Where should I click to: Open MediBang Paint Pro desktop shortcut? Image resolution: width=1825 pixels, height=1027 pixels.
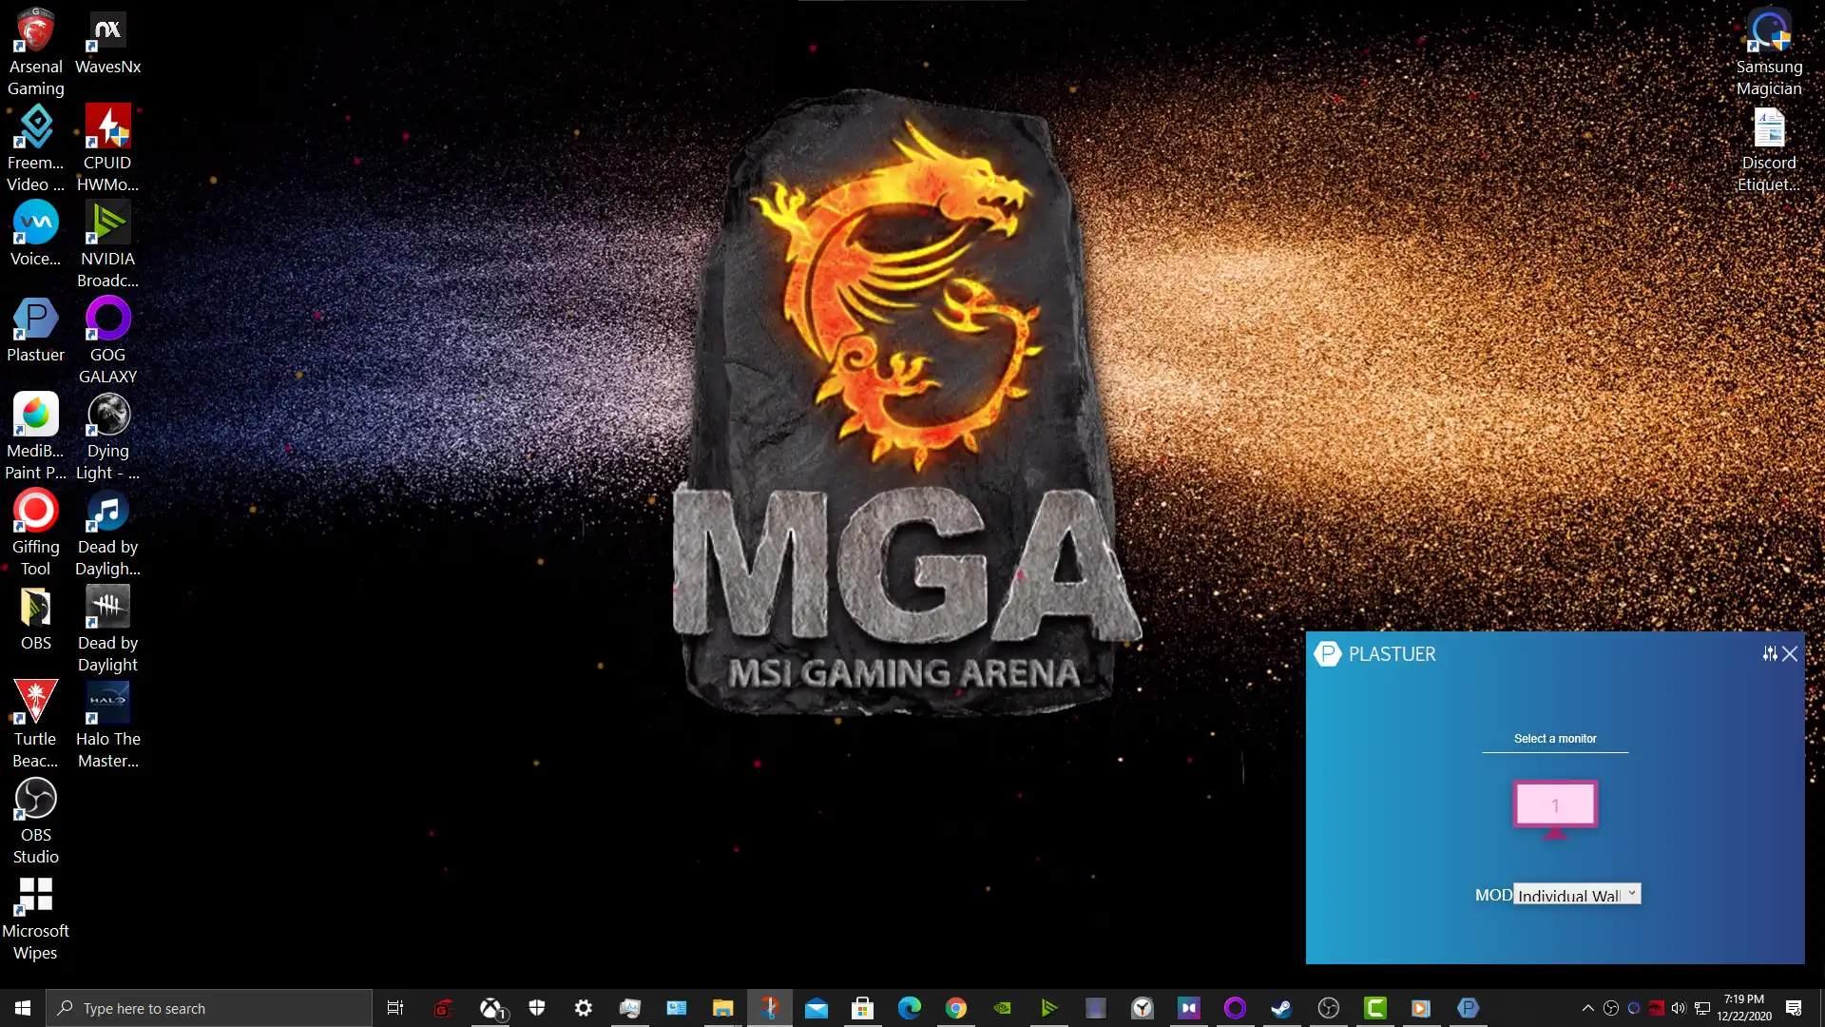click(36, 437)
